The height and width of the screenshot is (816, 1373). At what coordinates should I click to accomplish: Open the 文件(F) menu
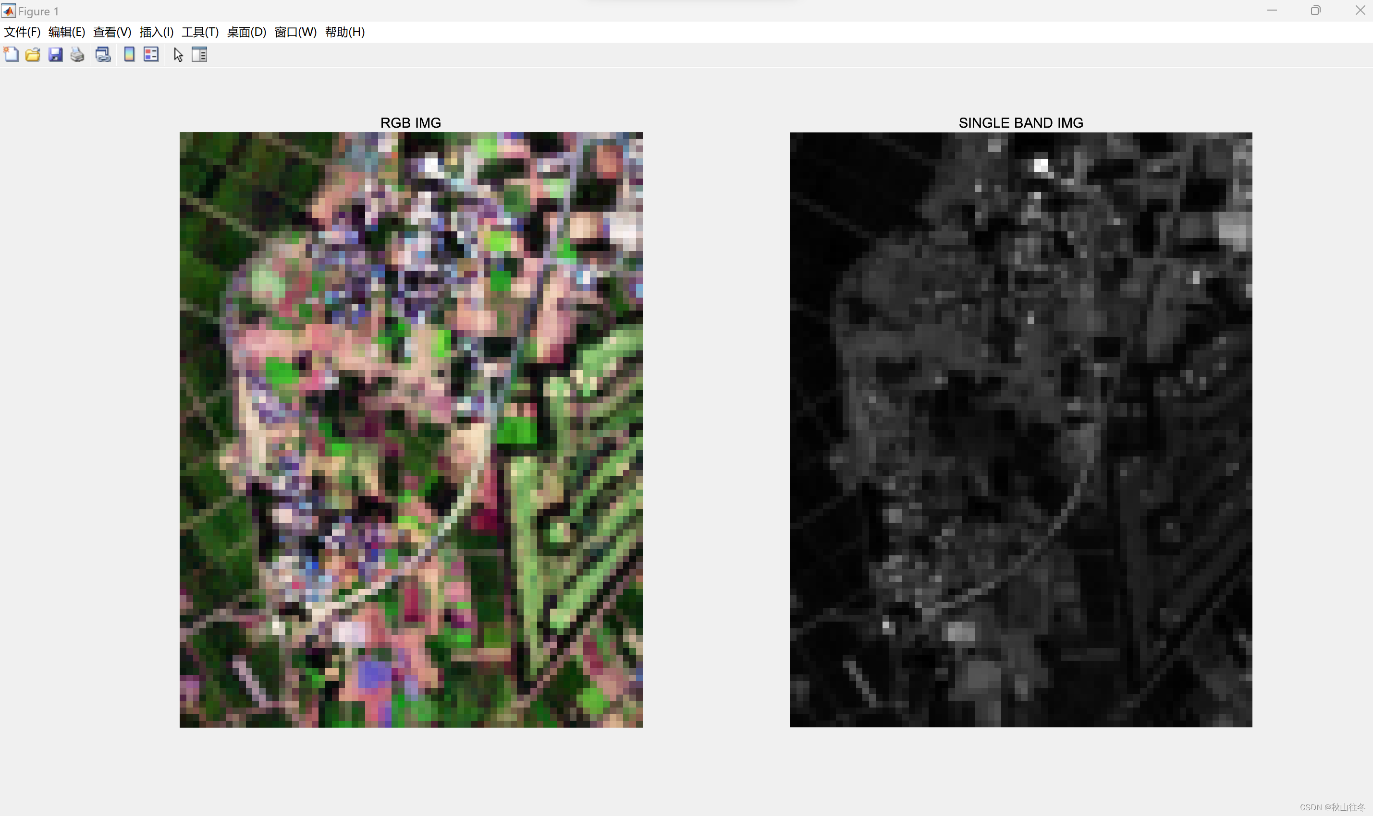pyautogui.click(x=22, y=32)
